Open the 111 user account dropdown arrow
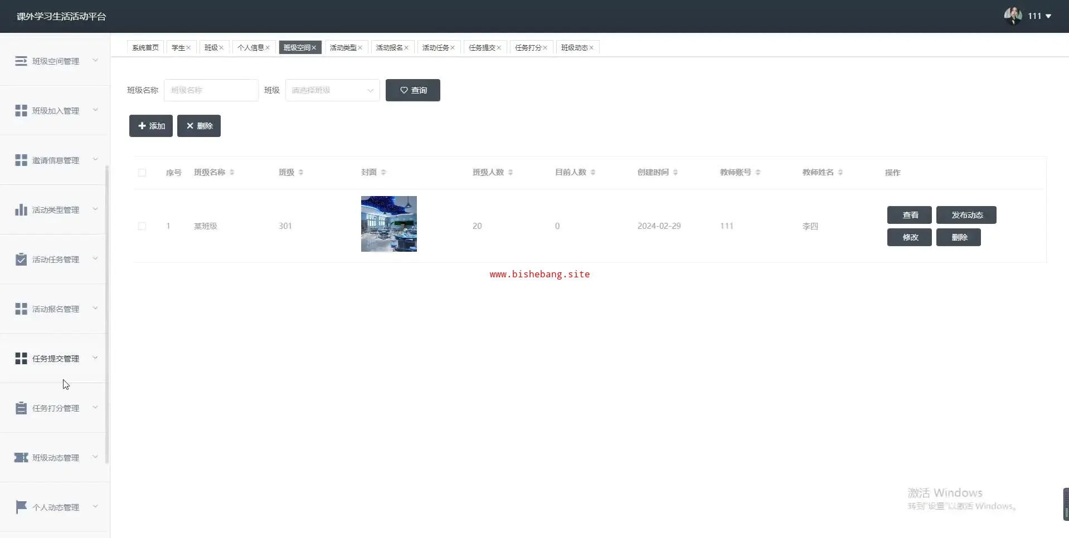The image size is (1069, 538). (1048, 16)
